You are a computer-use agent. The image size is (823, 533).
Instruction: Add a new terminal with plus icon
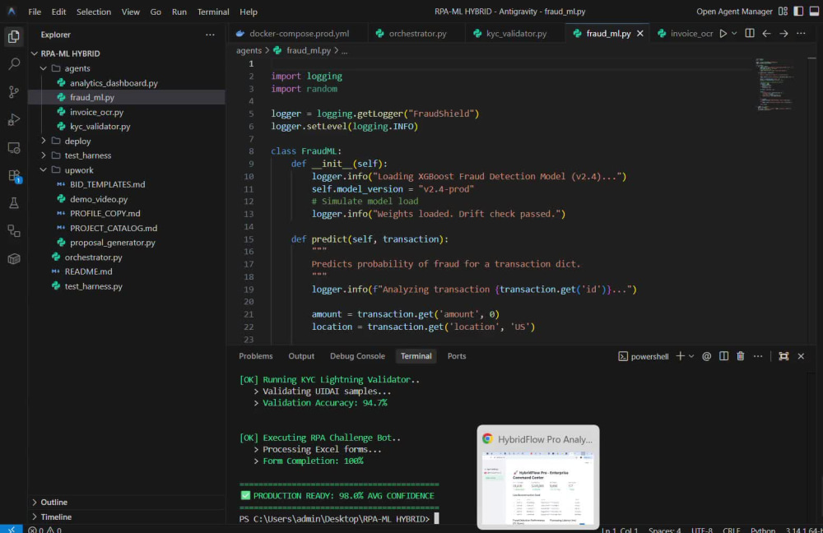pyautogui.click(x=681, y=356)
